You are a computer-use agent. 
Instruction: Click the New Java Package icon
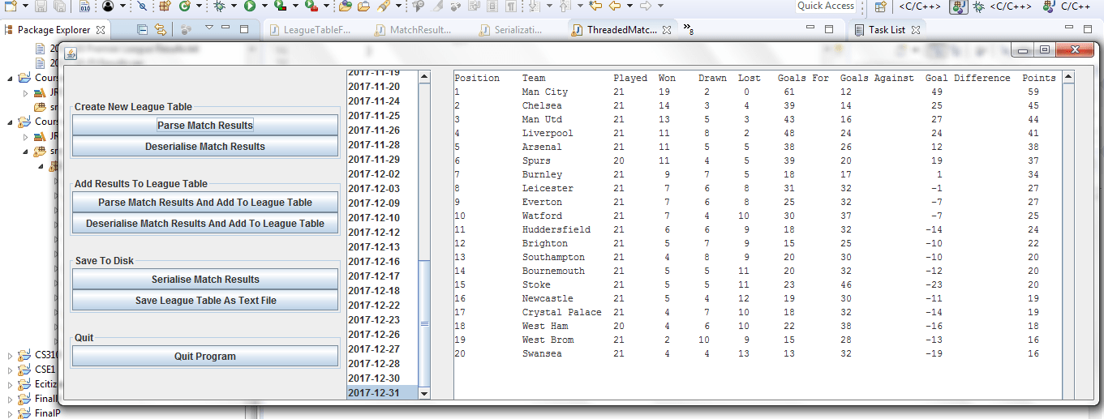tap(165, 6)
